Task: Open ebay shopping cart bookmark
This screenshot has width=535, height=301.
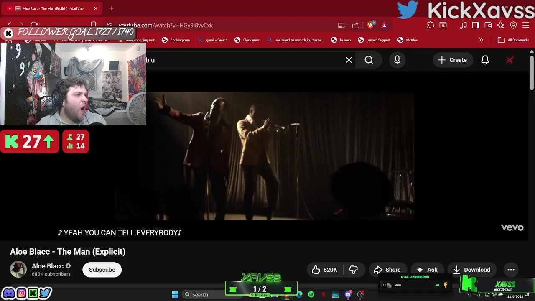Action: coord(137,40)
